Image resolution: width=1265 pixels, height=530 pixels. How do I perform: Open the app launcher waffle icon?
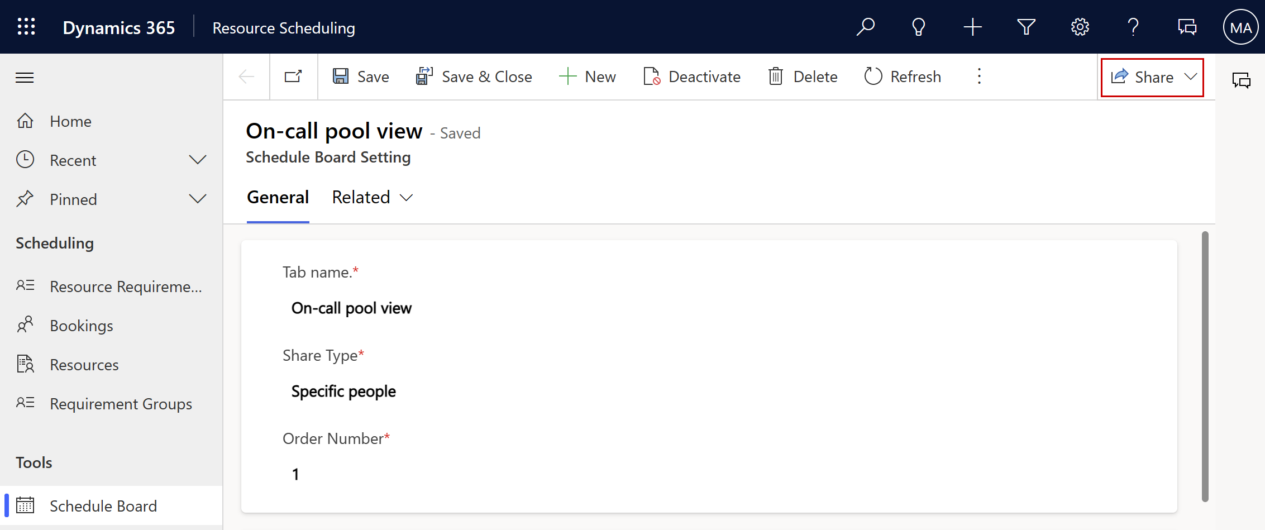26,27
